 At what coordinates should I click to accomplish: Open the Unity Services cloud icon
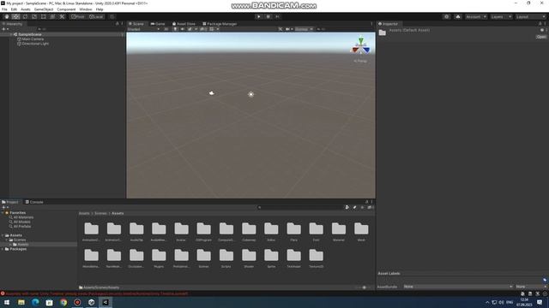click(x=457, y=16)
